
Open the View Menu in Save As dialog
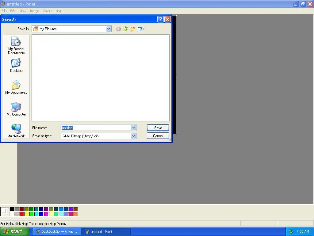[x=141, y=29]
